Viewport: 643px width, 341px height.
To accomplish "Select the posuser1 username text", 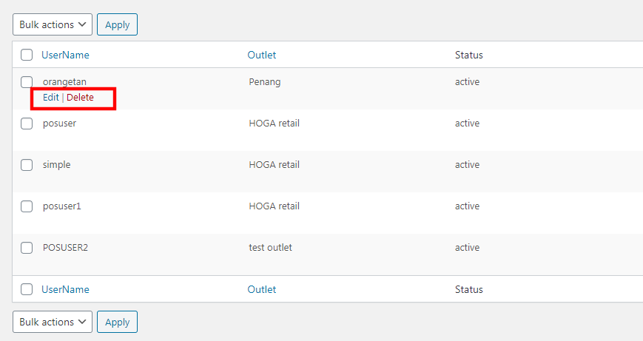I will pyautogui.click(x=62, y=206).
